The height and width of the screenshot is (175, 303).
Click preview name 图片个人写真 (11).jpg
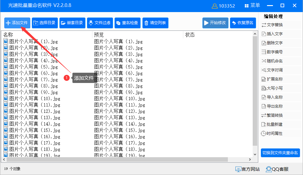click(120, 105)
